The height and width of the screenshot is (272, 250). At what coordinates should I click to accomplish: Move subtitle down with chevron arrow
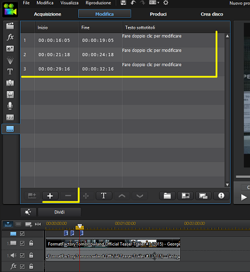click(140, 196)
